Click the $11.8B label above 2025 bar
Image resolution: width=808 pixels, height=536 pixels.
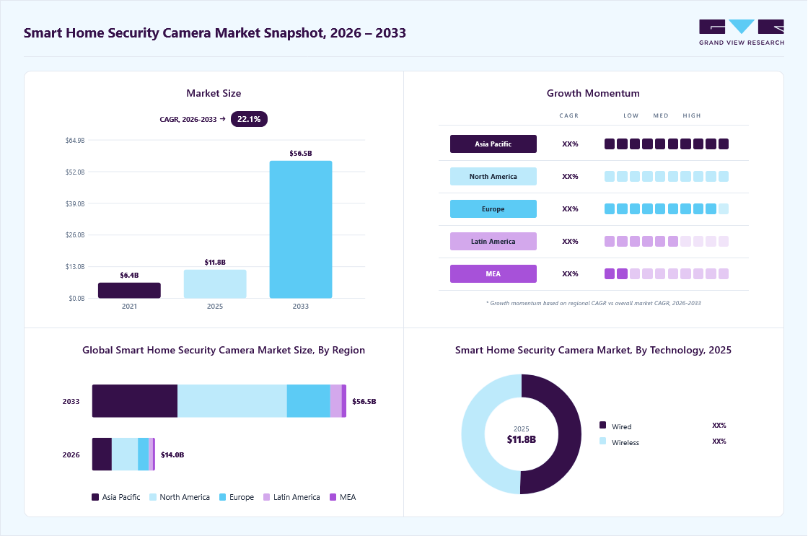tap(215, 263)
